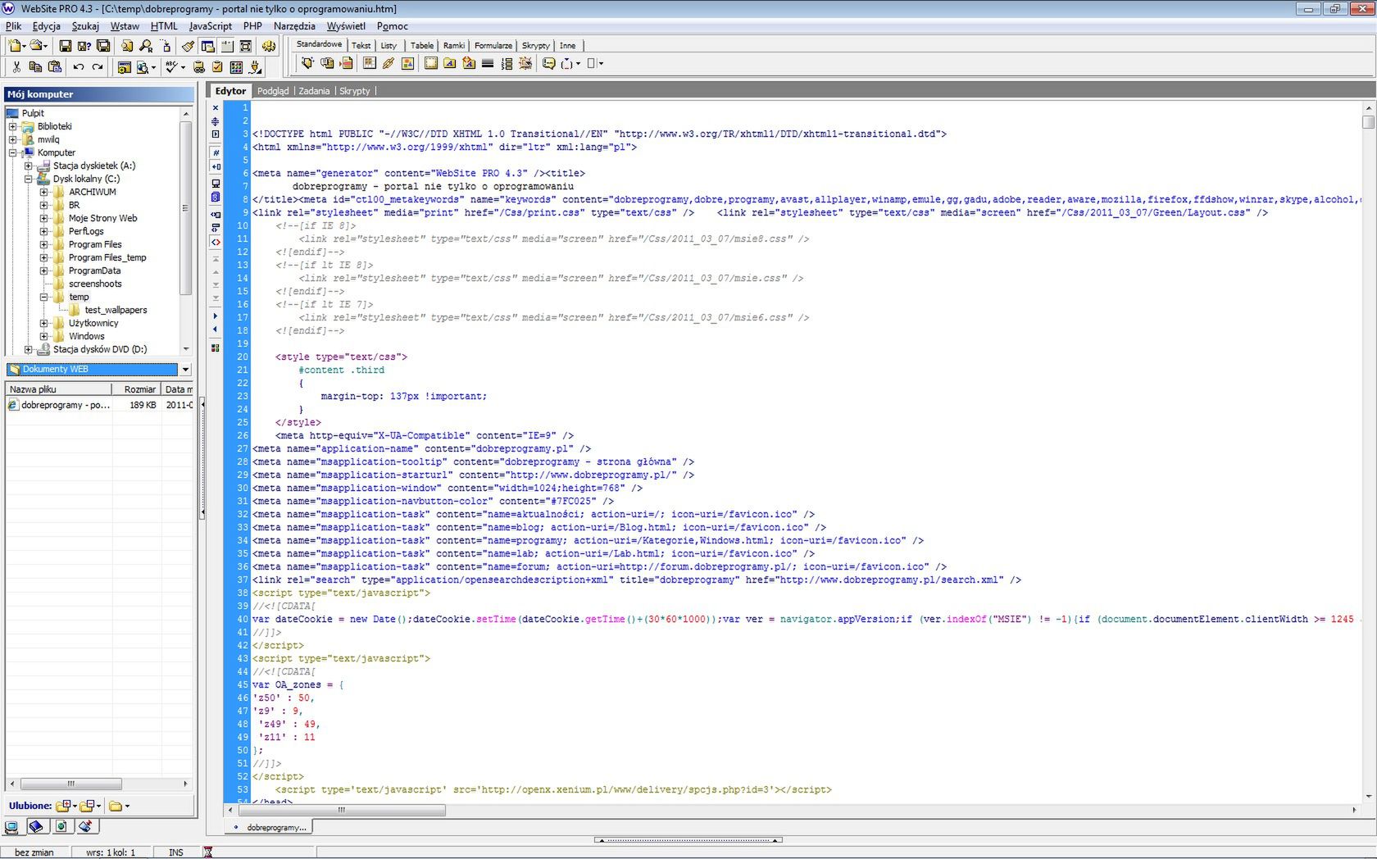1377x859 pixels.
Task: Click the plug-in connector icon
Action: coord(256,67)
